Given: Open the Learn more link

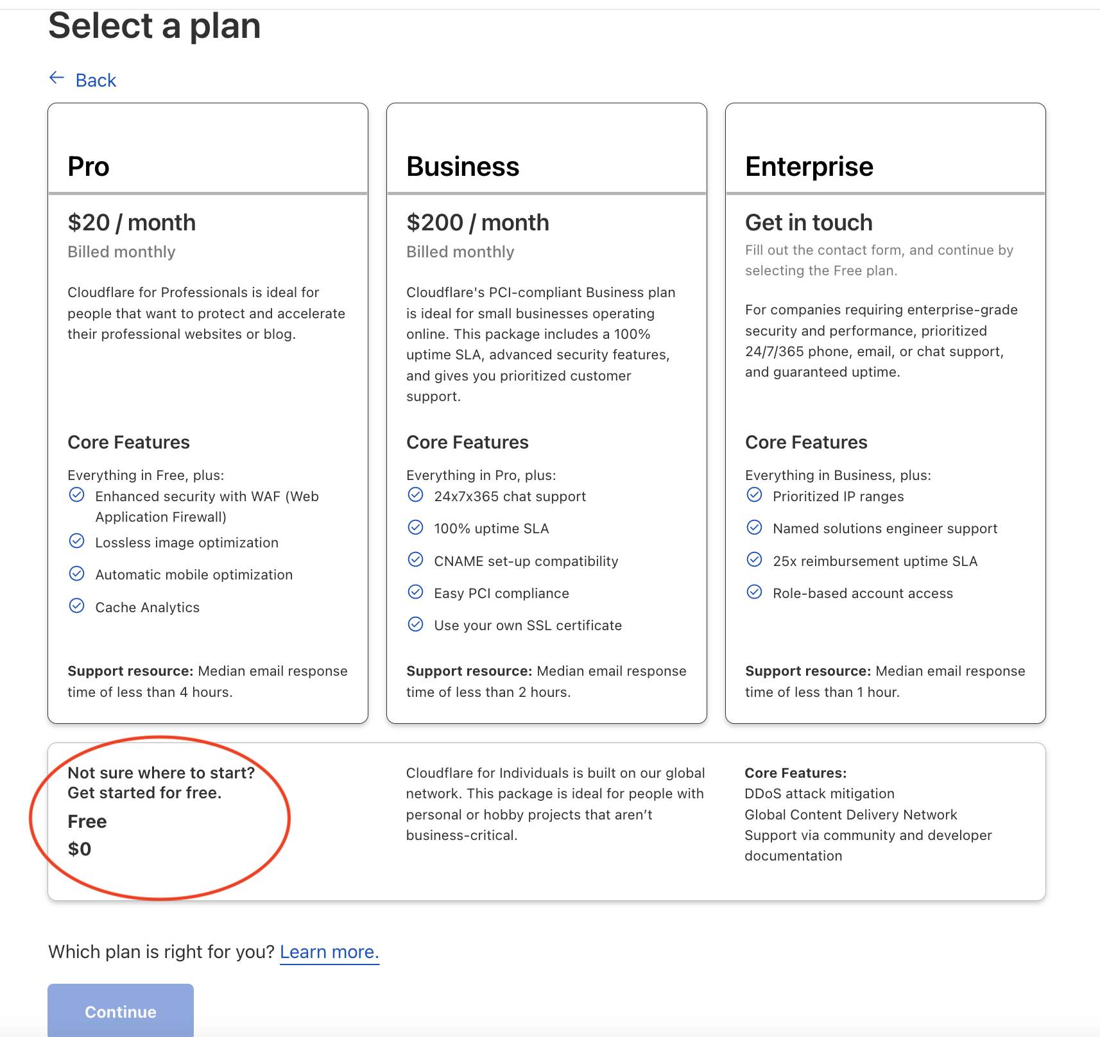Looking at the screenshot, I should coord(329,952).
